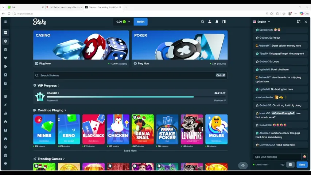Image resolution: width=311 pixels, height=175 pixels.
Task: Click AndreaMT's "Don't ask for money here" message
Action: [280, 46]
